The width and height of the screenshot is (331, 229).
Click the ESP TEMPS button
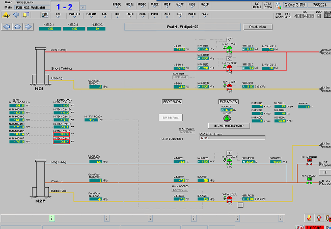coord(172,102)
